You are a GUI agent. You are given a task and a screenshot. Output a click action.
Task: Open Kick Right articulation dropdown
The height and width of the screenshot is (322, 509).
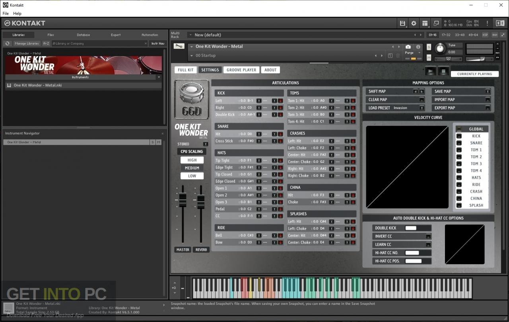point(259,108)
